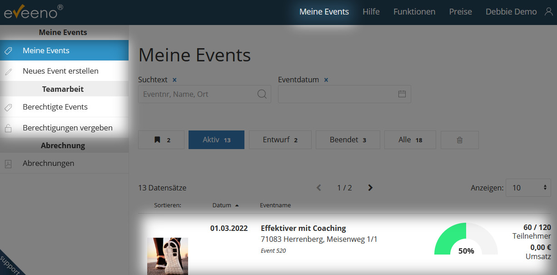
Task: Click the running shoe event thumbnail
Action: (168, 255)
